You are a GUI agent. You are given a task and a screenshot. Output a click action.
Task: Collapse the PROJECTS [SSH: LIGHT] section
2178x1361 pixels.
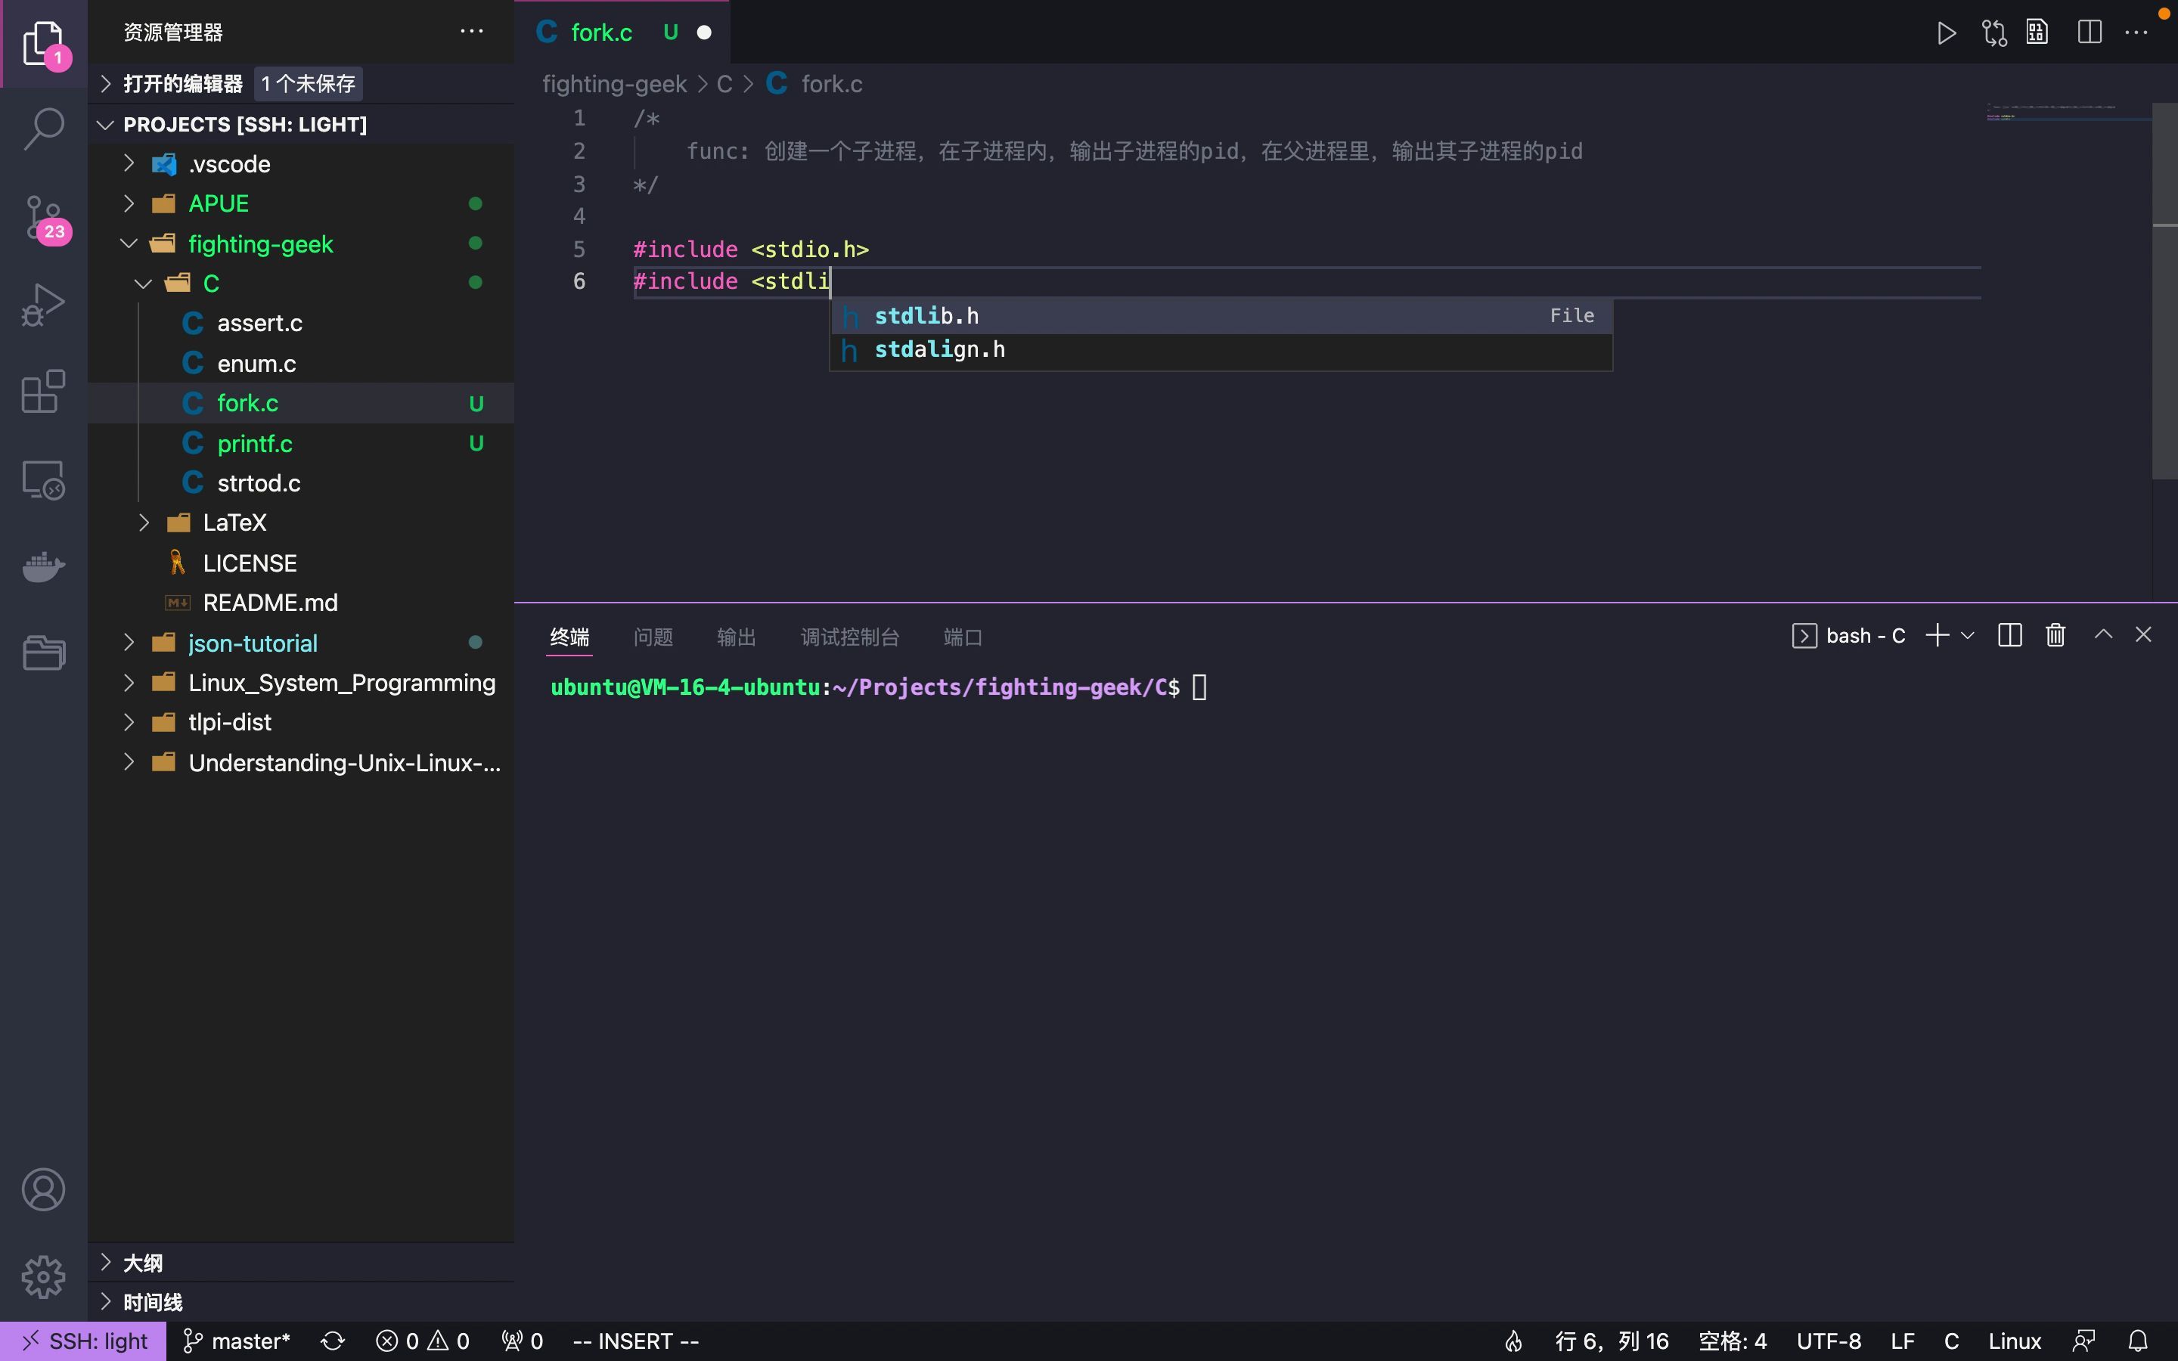pyautogui.click(x=300, y=124)
